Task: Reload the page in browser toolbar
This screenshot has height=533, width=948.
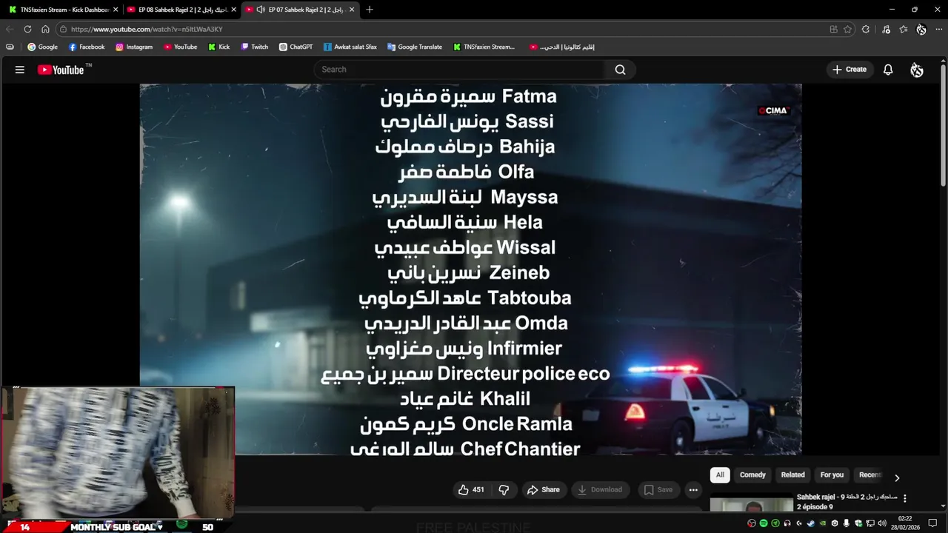Action: tap(27, 29)
